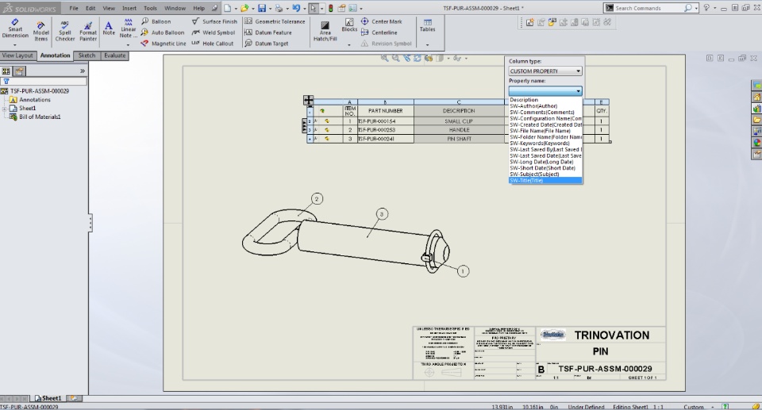Open the Property name combo box
The height and width of the screenshot is (410, 762).
(x=545, y=91)
